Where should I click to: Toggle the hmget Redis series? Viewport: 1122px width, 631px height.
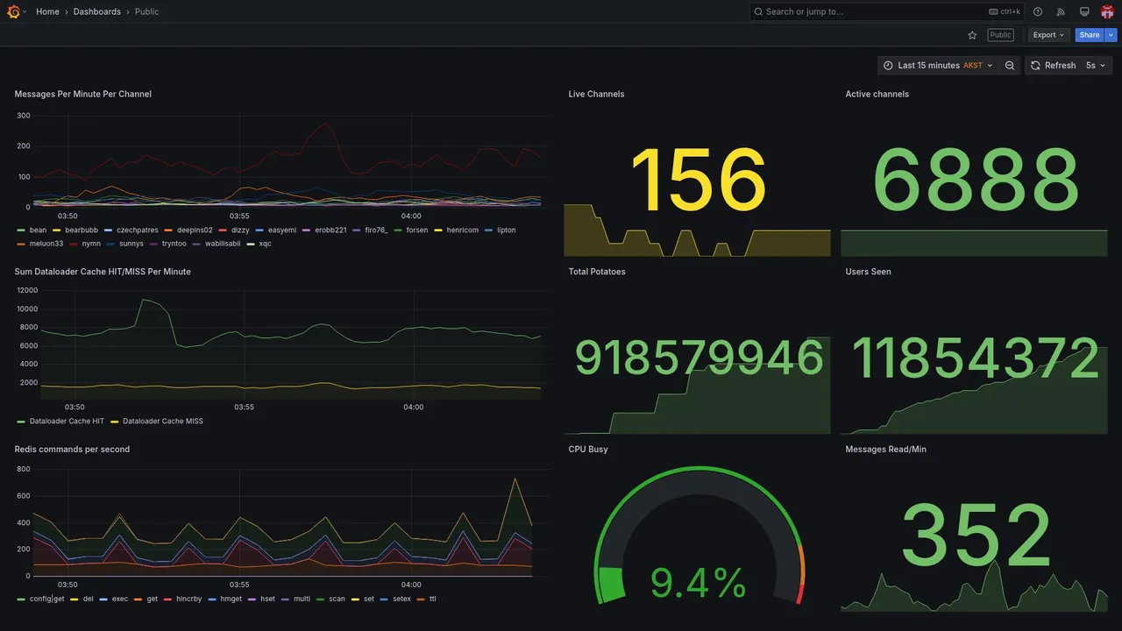(231, 599)
